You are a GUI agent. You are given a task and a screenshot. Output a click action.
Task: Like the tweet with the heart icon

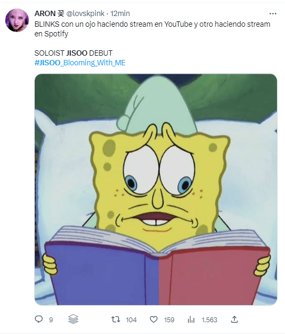tap(153, 320)
